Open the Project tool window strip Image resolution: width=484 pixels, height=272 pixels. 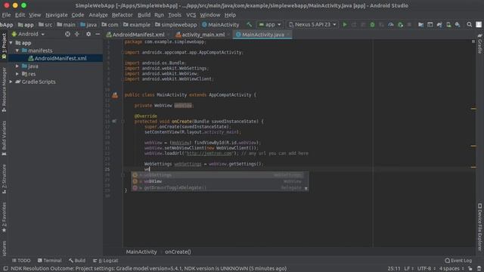click(x=4, y=46)
